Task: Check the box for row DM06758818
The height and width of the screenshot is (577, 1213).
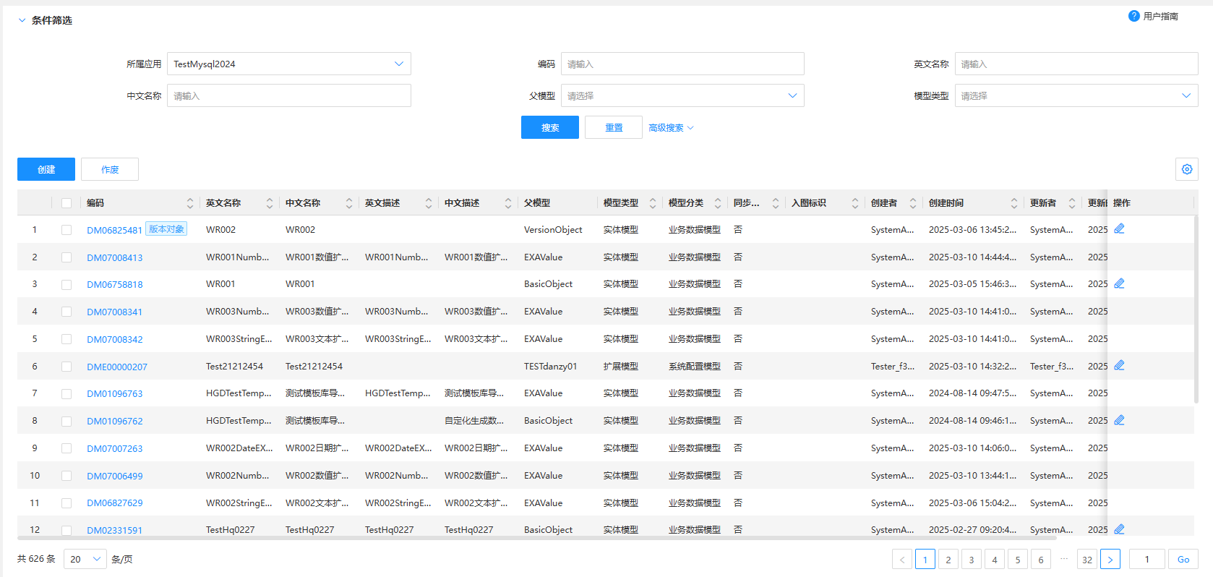Action: 67,285
